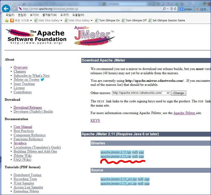Image resolution: width=211 pixels, height=195 pixels.
Task: Open the 도움말(H) menu
Action: [78, 15]
